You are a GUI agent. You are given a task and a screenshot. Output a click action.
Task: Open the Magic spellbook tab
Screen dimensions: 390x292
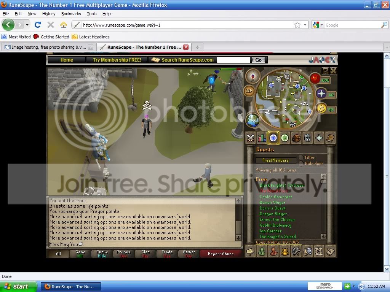point(331,138)
